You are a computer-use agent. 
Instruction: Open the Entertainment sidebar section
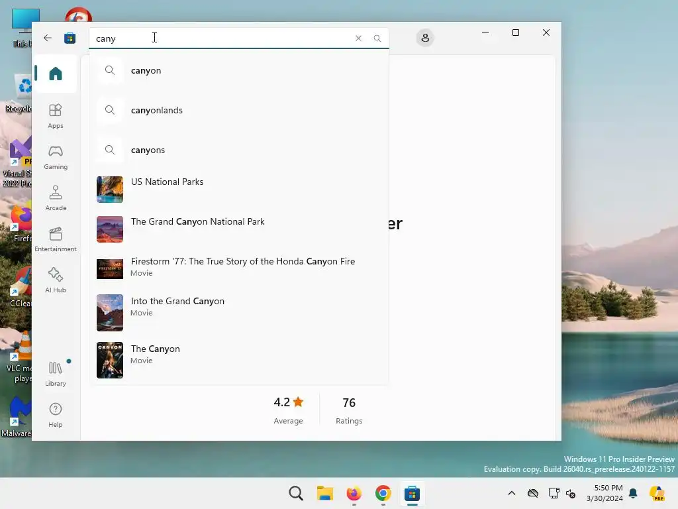tap(56, 239)
